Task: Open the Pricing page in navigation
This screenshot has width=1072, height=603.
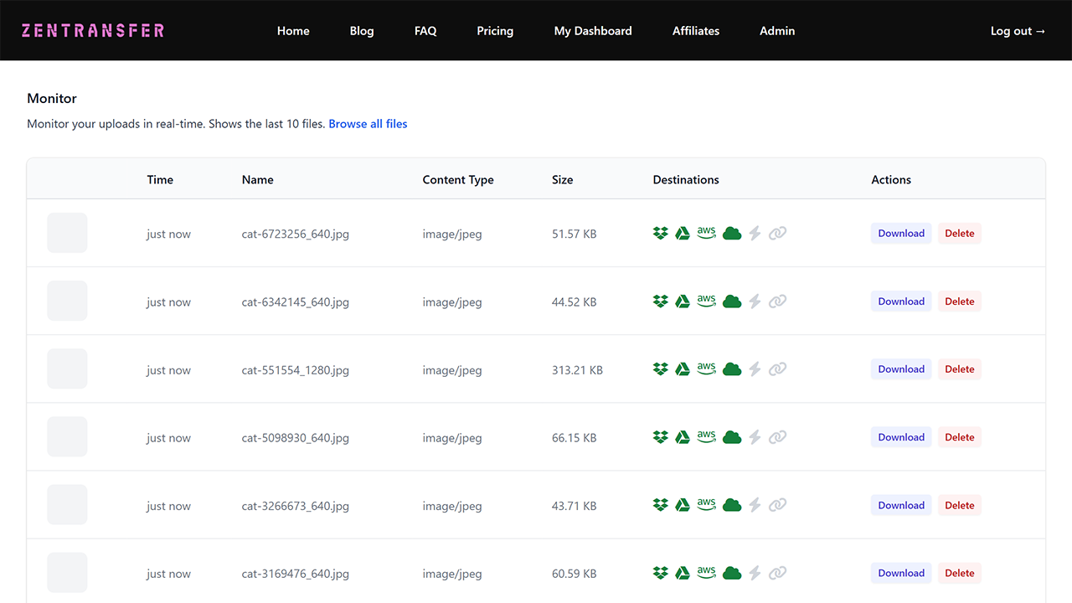Action: coord(495,31)
